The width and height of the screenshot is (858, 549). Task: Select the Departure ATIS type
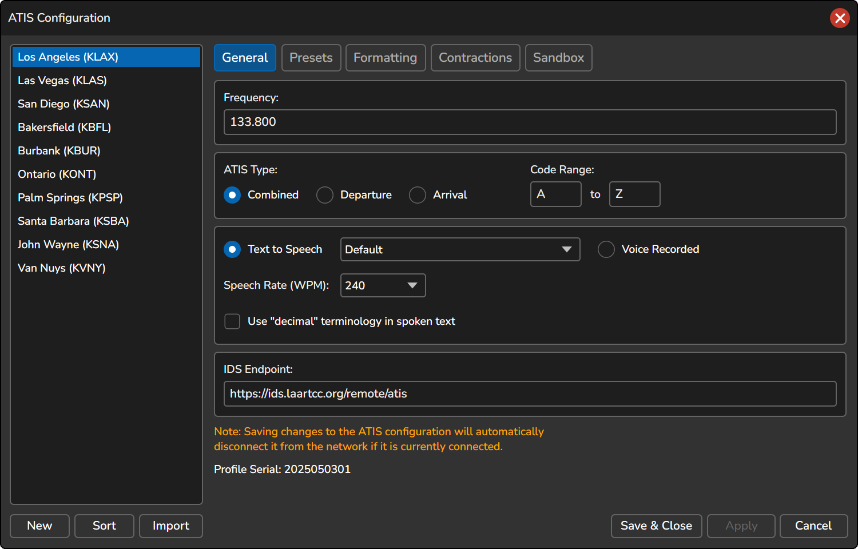point(325,195)
